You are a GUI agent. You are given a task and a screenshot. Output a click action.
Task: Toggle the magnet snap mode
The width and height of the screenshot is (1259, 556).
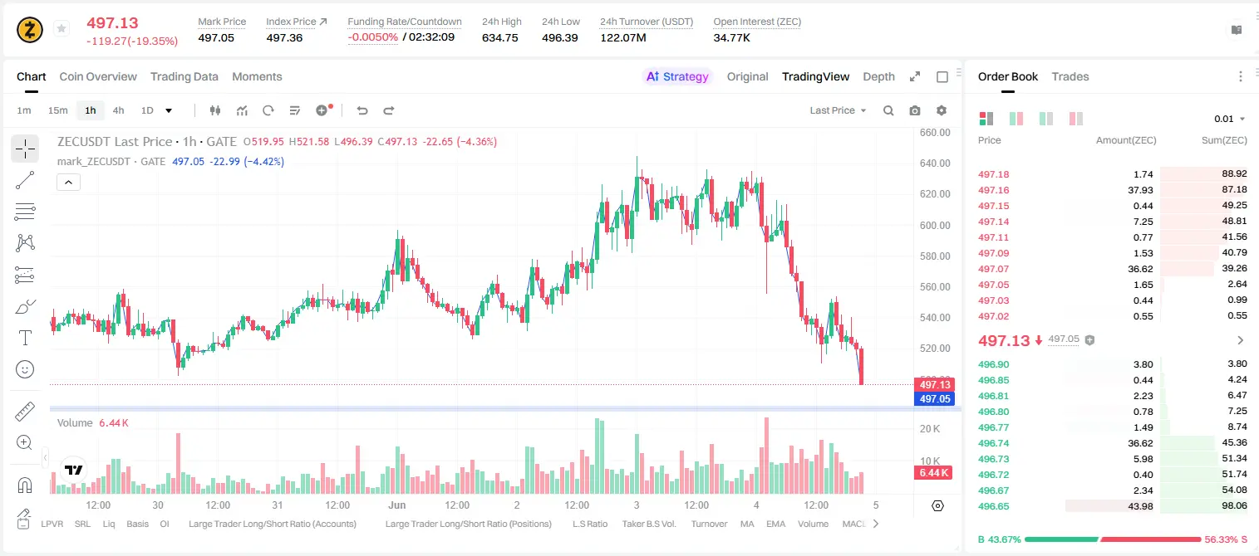point(25,485)
